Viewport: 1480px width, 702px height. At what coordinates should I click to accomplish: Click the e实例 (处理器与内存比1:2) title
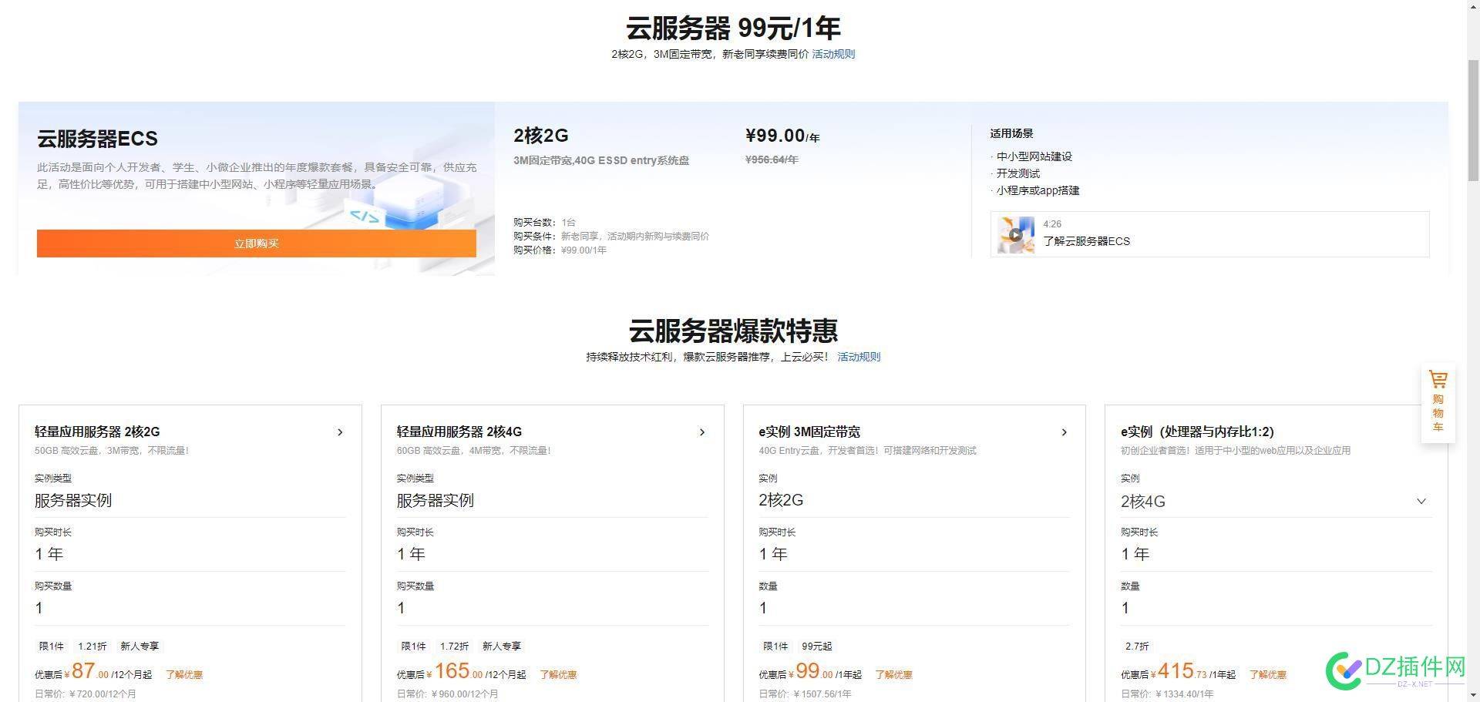tap(1197, 432)
